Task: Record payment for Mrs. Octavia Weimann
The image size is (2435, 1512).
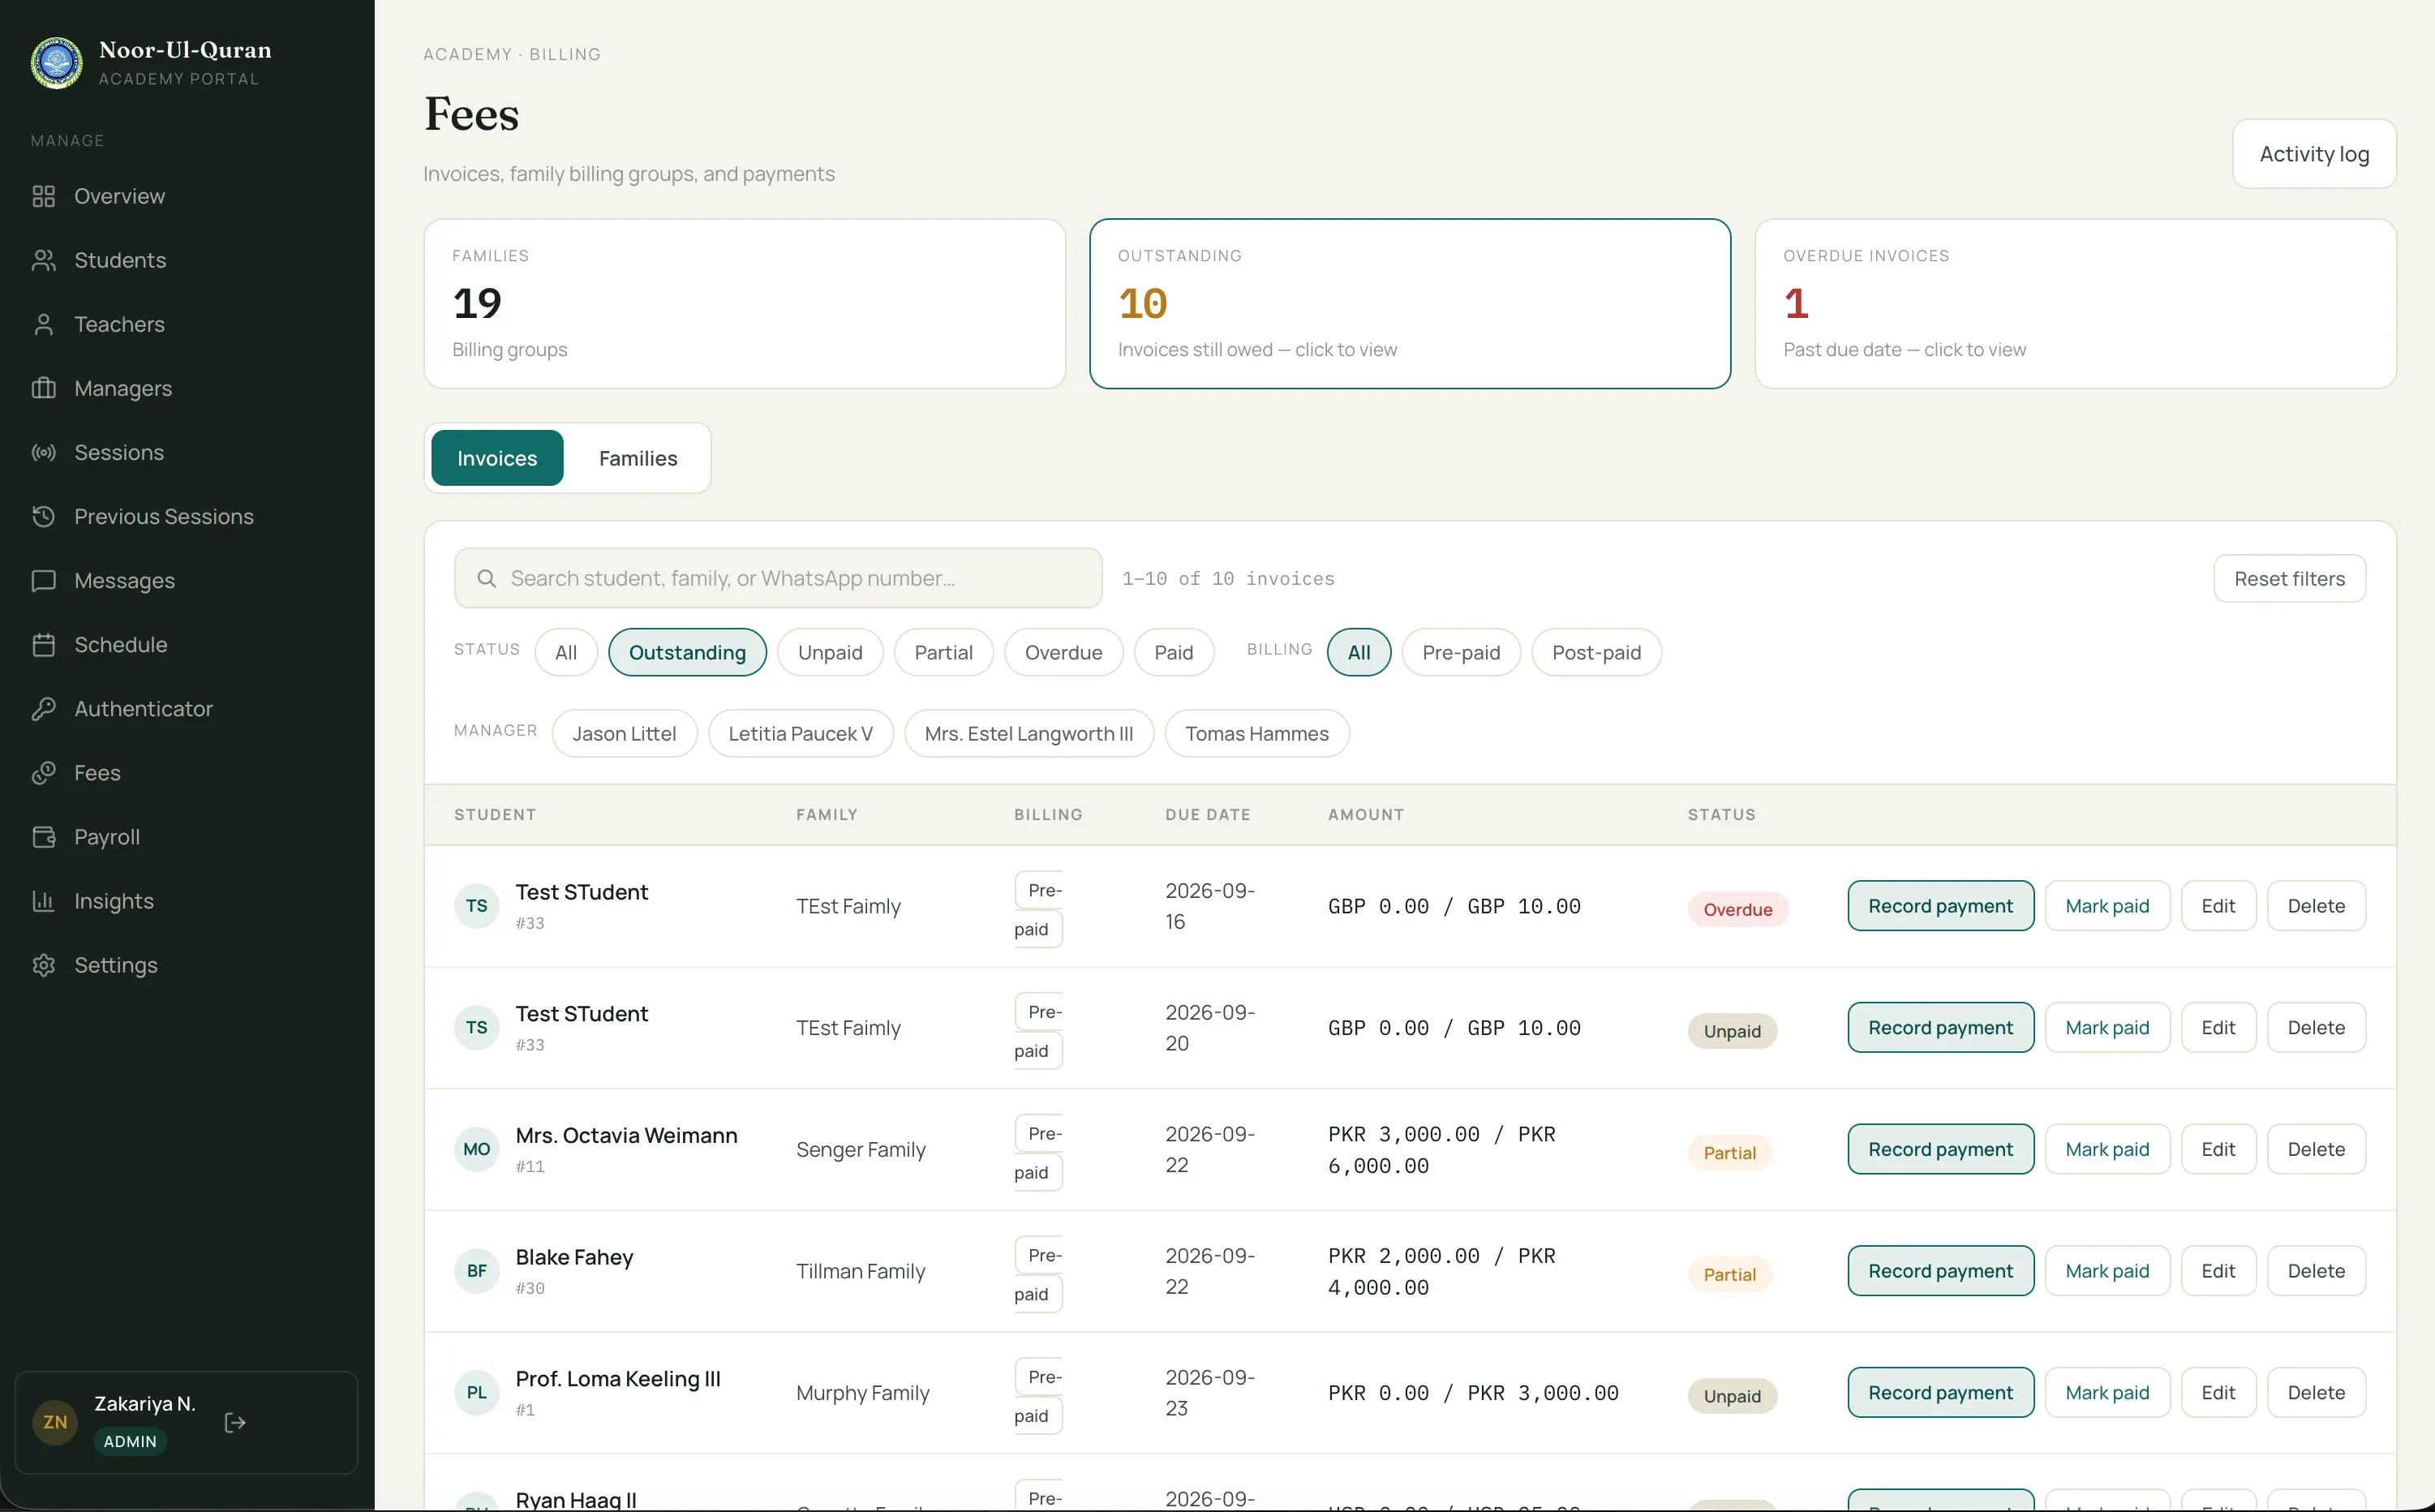Action: click(1940, 1149)
